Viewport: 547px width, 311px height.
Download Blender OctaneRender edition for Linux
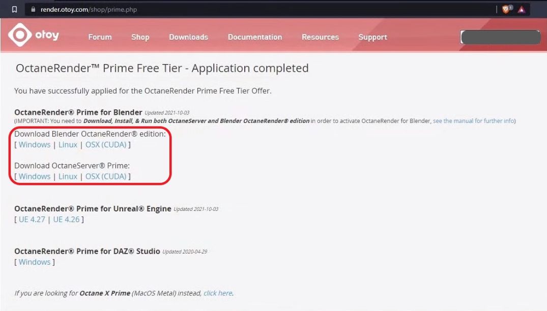pyautogui.click(x=68, y=145)
